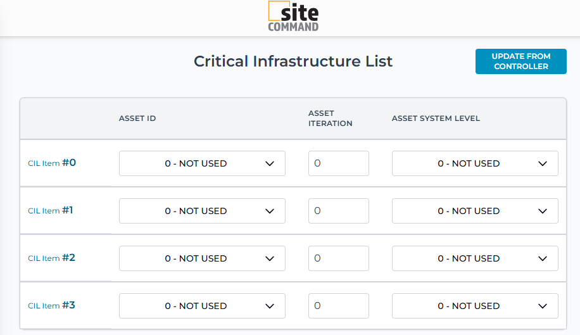Click the Asset System Level column header
The height and width of the screenshot is (335, 580).
click(436, 118)
